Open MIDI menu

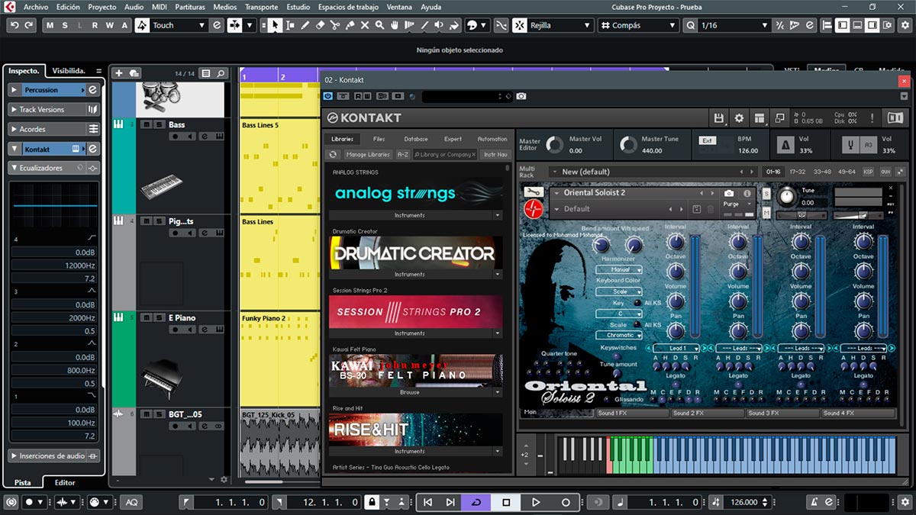tap(160, 7)
